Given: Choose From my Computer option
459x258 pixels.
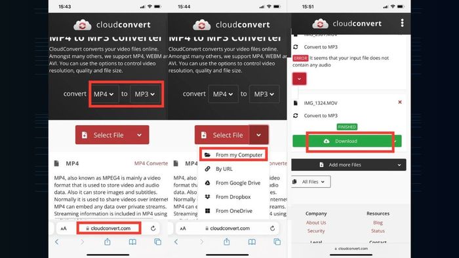Looking at the screenshot, I should coord(233,155).
